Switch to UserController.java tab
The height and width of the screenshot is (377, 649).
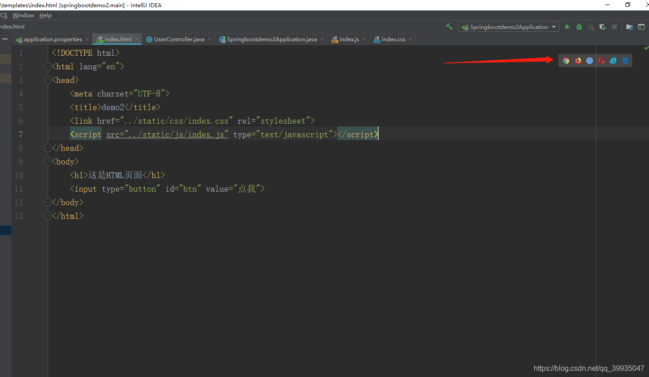179,39
